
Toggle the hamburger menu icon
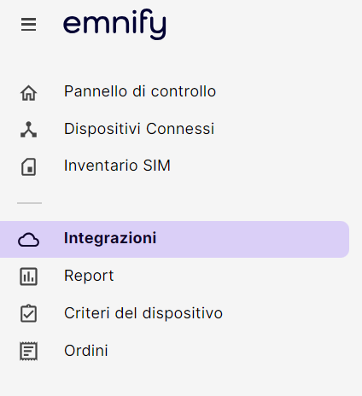click(28, 25)
